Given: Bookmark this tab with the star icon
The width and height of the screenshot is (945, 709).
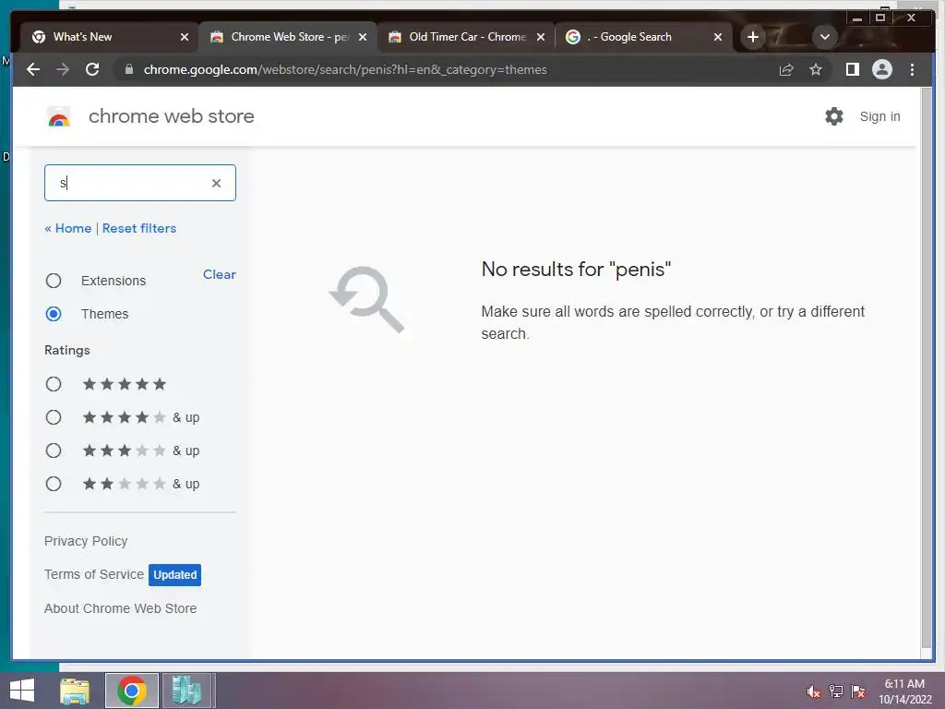Looking at the screenshot, I should (x=816, y=70).
